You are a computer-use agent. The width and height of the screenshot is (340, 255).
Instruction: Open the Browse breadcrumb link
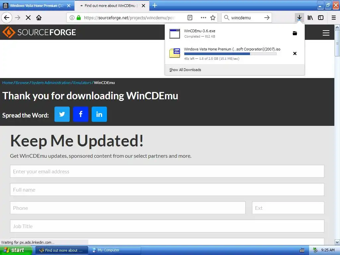(x=22, y=83)
